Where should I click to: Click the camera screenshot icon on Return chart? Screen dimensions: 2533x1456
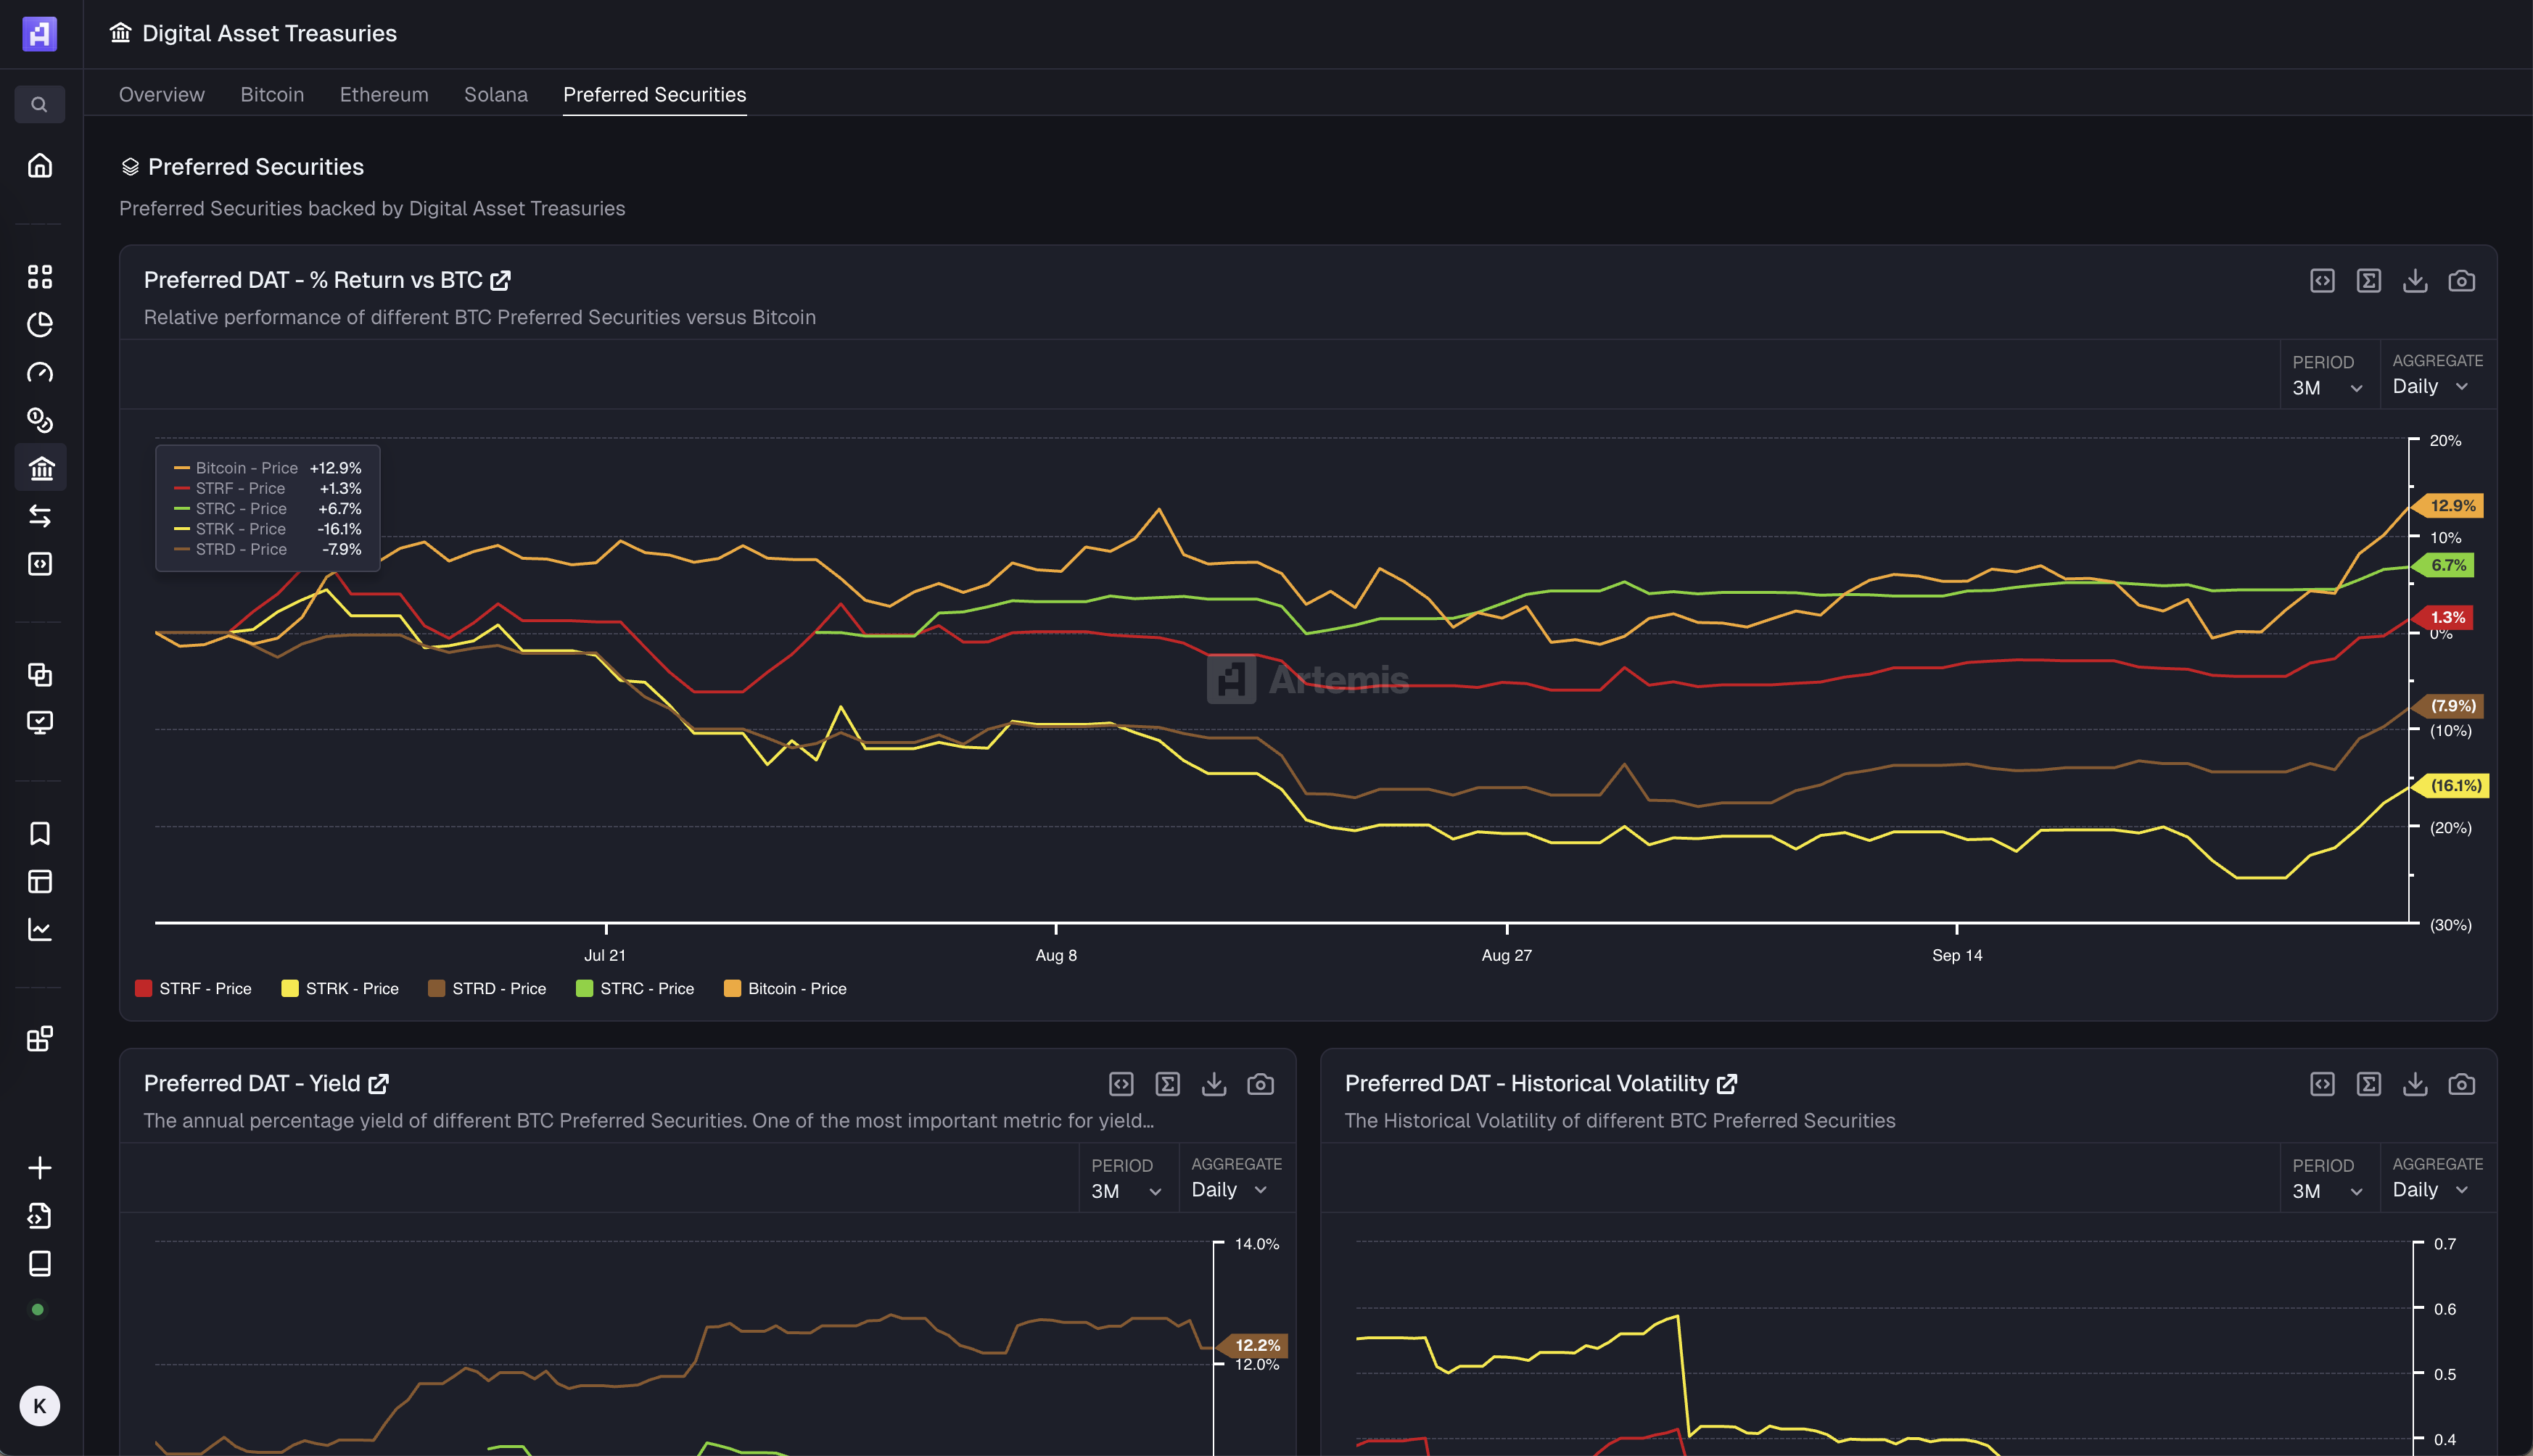click(x=2461, y=281)
